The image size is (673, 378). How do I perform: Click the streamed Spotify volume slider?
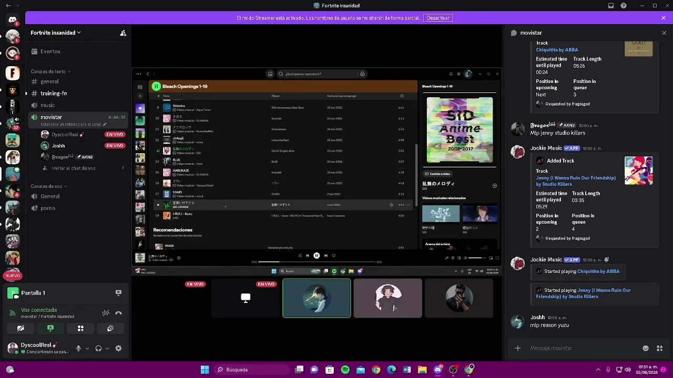tap(478, 258)
